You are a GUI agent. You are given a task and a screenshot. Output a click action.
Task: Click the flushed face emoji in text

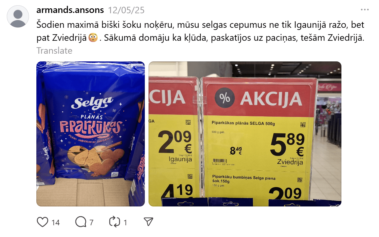coord(93,38)
